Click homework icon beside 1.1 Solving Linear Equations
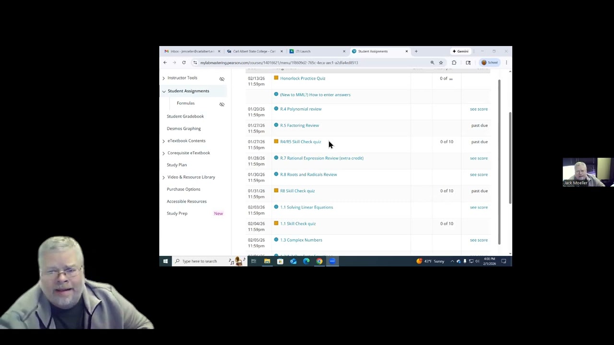 coord(276,207)
